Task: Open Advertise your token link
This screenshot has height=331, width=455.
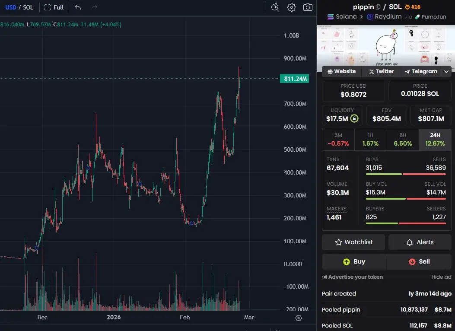Action: [353, 277]
